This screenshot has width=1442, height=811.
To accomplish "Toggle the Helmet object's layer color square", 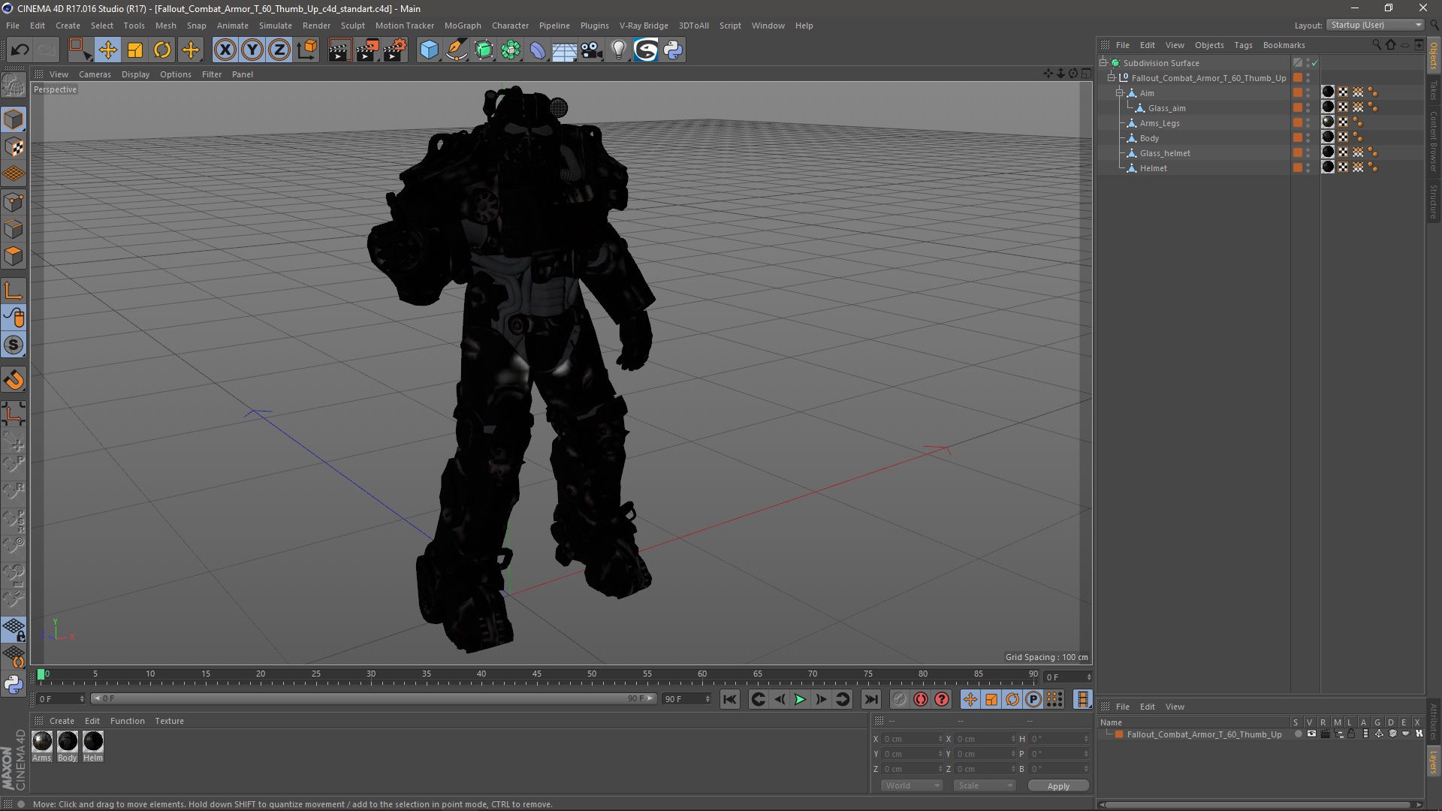I will coord(1297,168).
